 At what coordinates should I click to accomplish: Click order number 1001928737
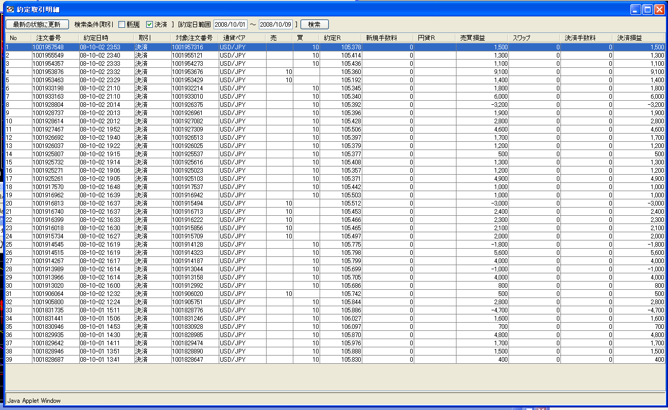click(56, 113)
